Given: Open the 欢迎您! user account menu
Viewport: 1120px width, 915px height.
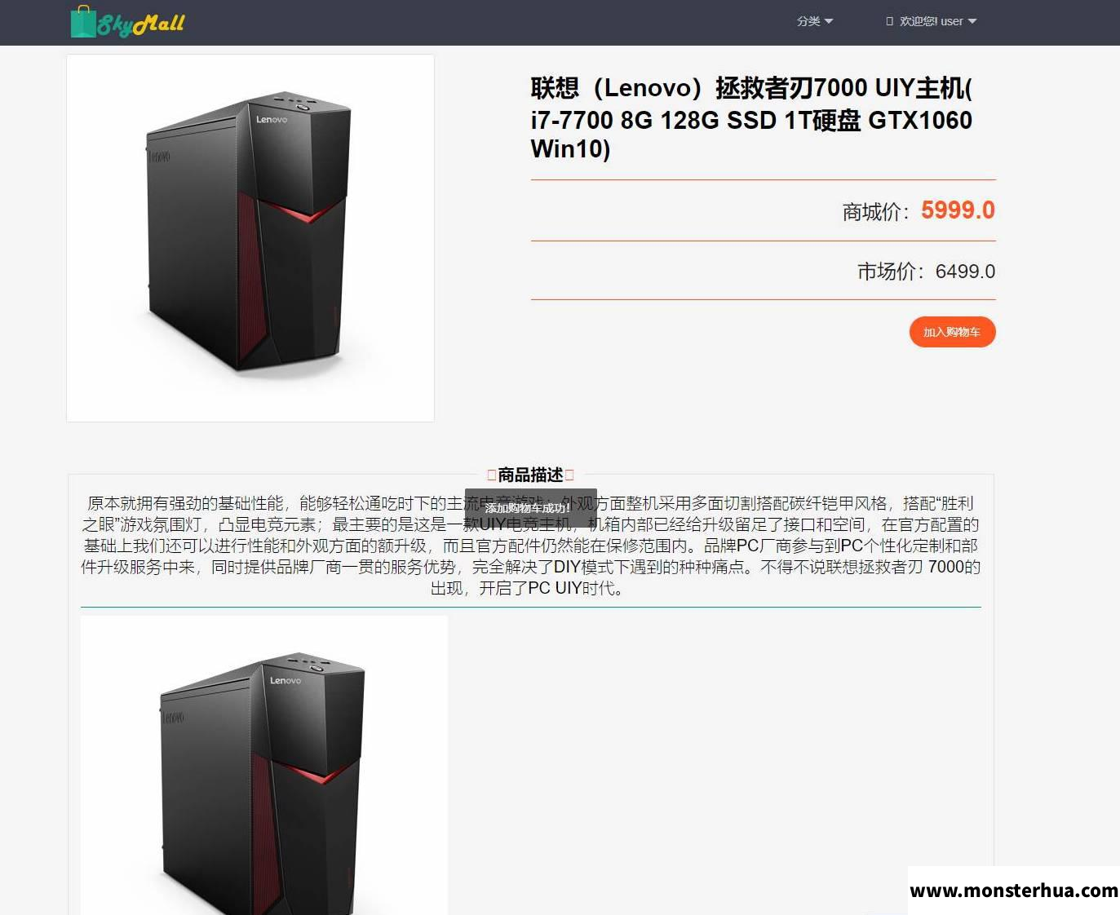Looking at the screenshot, I should point(932,21).
